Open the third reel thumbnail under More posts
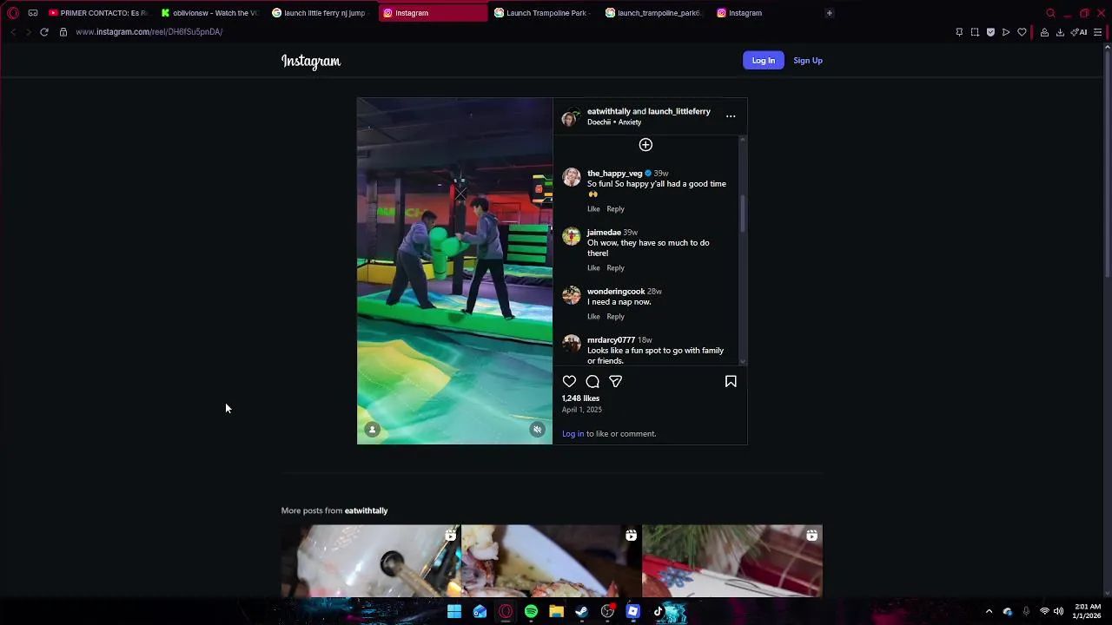 pos(732,561)
